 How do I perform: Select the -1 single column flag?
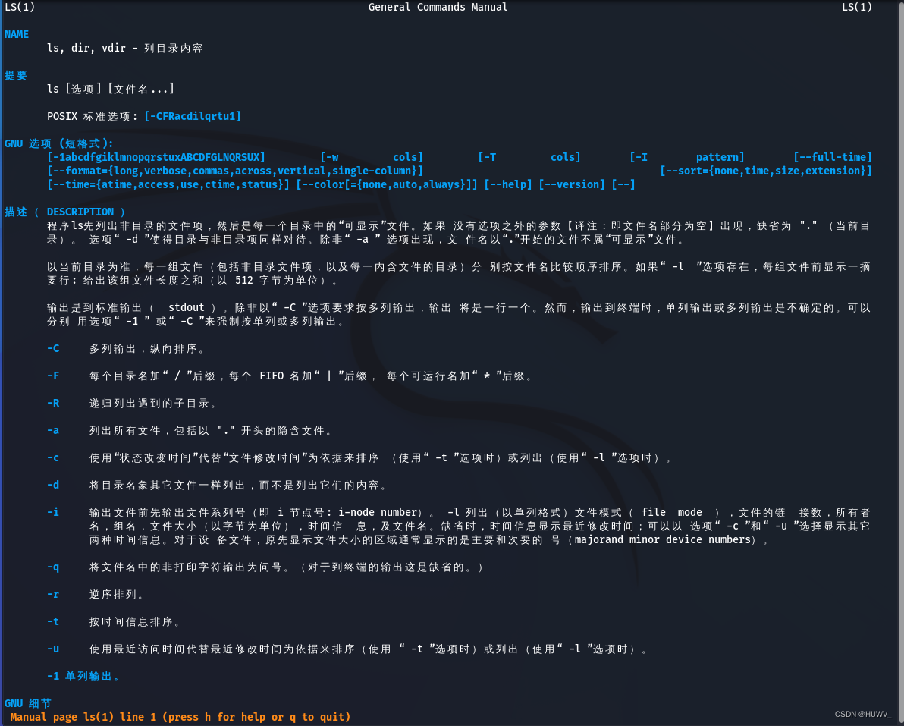[x=53, y=676]
